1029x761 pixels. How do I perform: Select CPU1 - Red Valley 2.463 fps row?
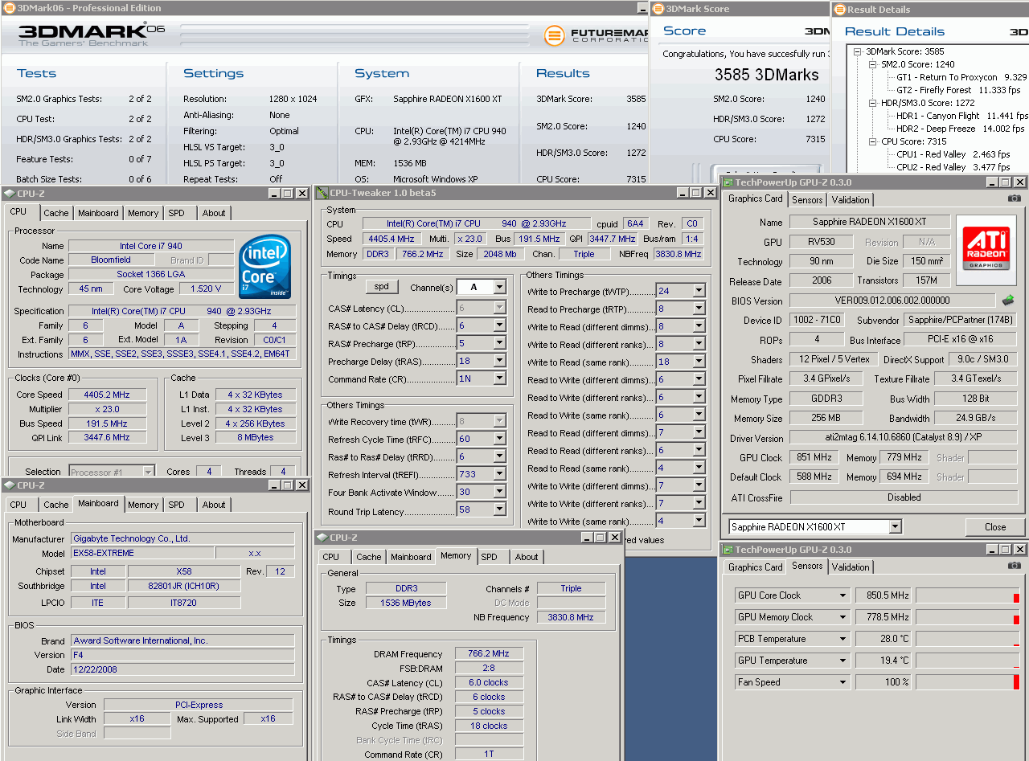(x=953, y=154)
